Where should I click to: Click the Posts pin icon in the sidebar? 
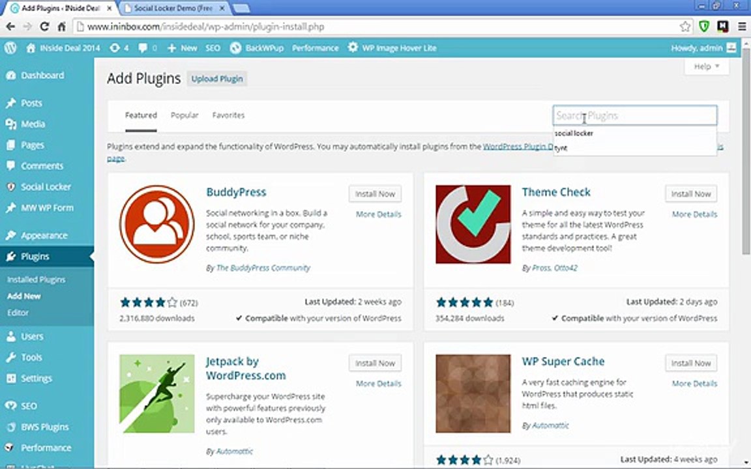(10, 103)
